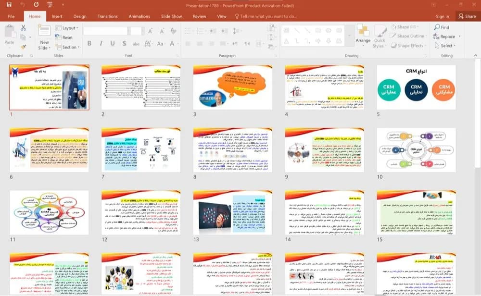The height and width of the screenshot is (296, 481).
Task: Toggle Italic formatting
Action: tap(101, 44)
